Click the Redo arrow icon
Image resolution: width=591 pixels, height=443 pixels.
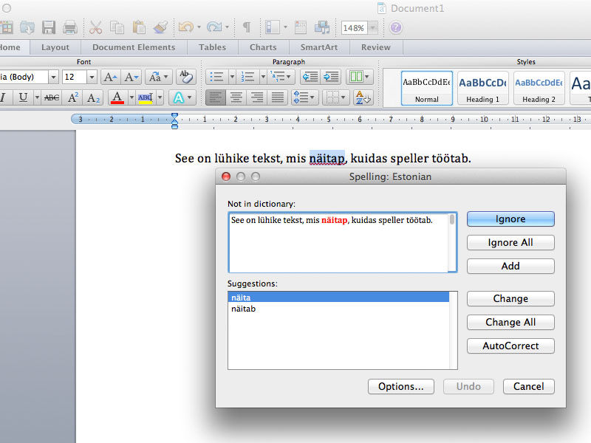(x=214, y=27)
